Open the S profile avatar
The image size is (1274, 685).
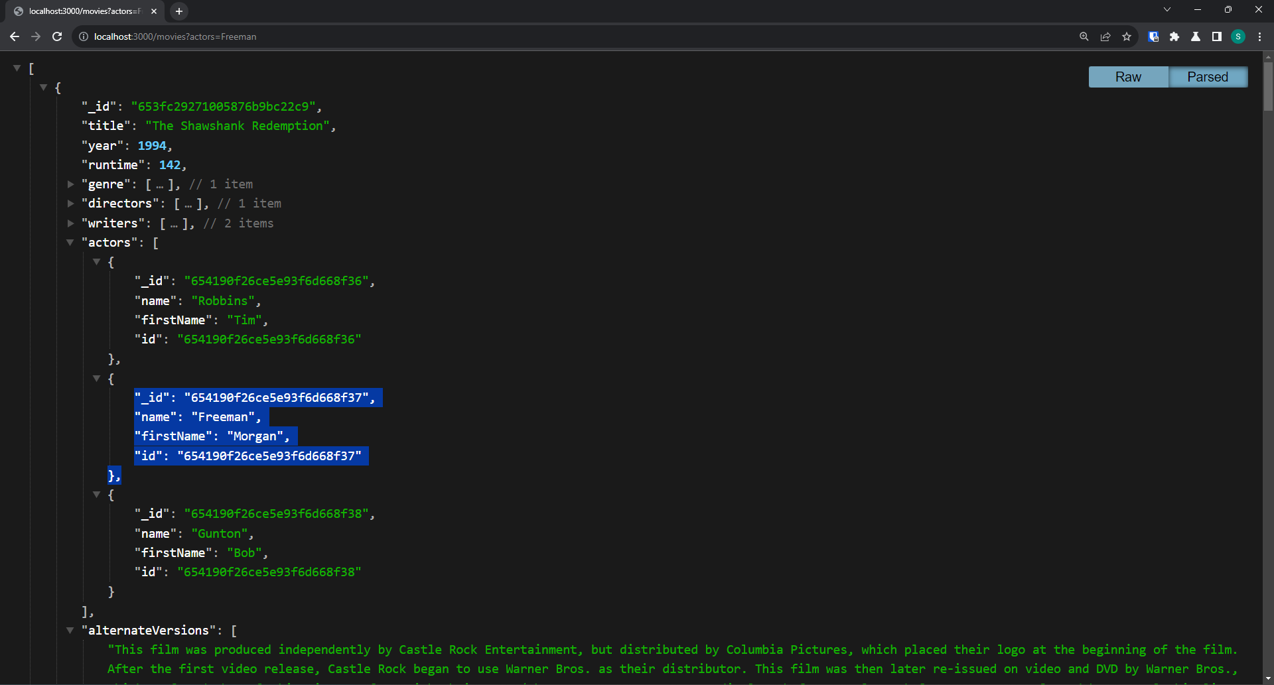[x=1238, y=36]
